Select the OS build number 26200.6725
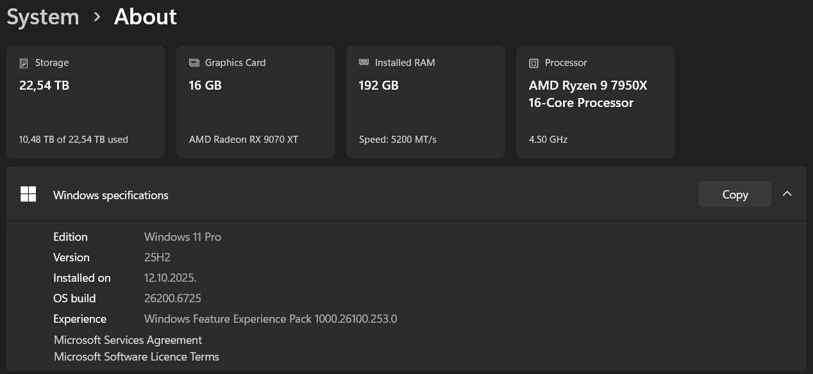The width and height of the screenshot is (813, 374). coord(173,298)
